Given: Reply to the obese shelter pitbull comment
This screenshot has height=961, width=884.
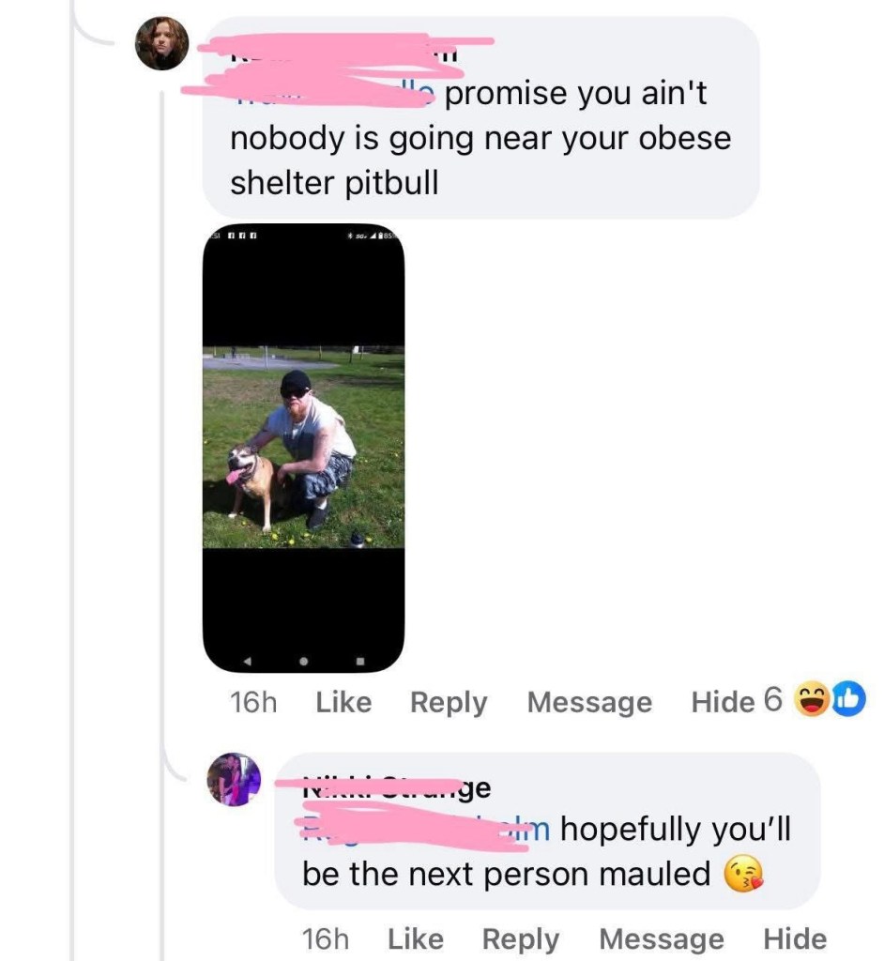Looking at the screenshot, I should click(449, 703).
